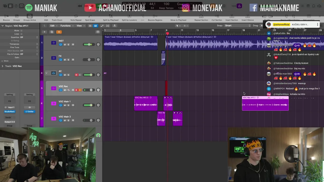324x182 pixels.
Task: Open the View menu in tracks area
Action: (x=80, y=26)
